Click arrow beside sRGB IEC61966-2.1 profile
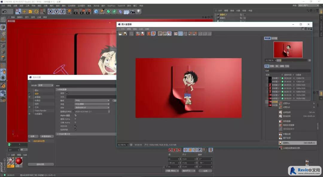Screen dimensions: 323x177 tap(109, 112)
